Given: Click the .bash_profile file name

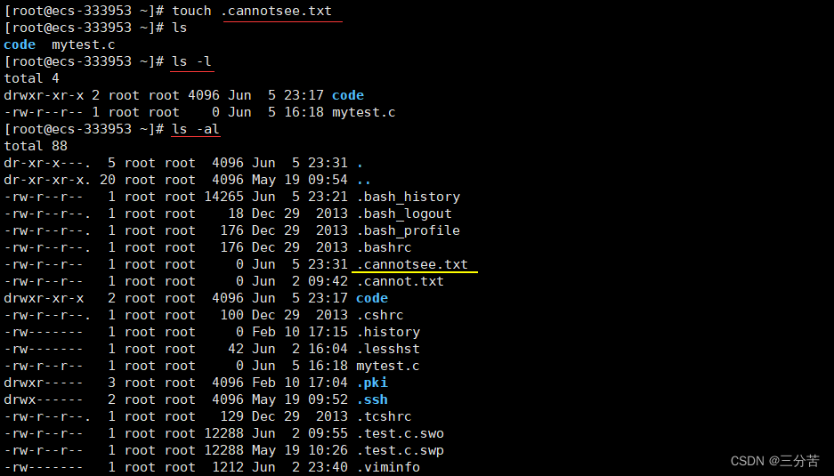Looking at the screenshot, I should [409, 230].
